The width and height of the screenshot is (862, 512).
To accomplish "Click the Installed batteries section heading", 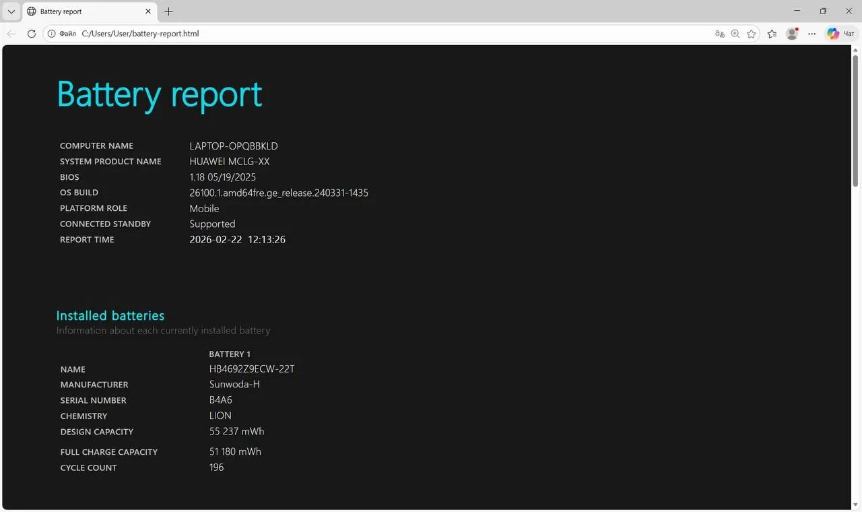I will pyautogui.click(x=110, y=315).
